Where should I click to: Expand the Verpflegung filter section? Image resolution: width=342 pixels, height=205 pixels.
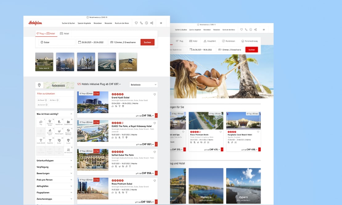point(54,167)
